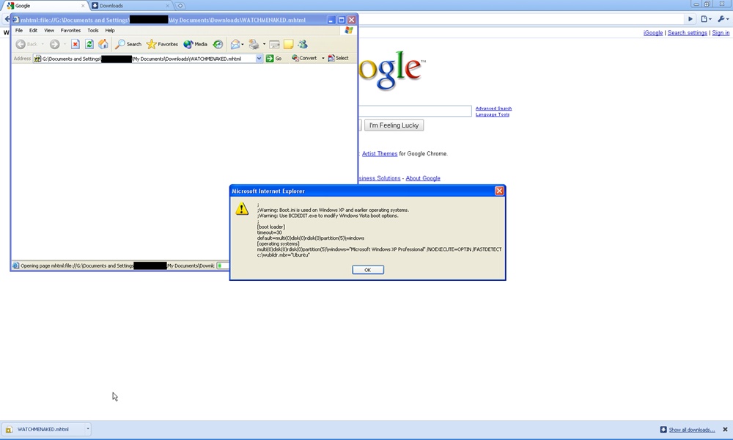Open the Tools menu in Internet Explorer

point(93,30)
